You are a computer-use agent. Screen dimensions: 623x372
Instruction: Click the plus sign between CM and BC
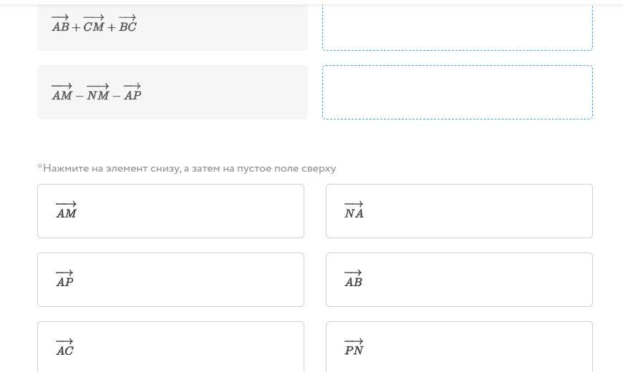pos(111,28)
